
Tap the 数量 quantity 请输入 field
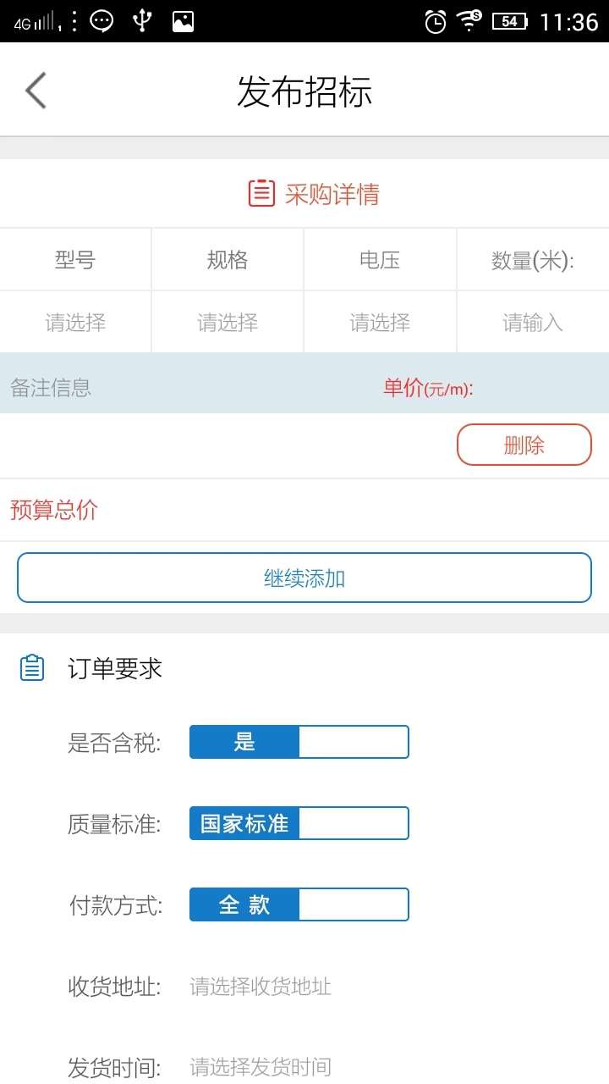533,323
